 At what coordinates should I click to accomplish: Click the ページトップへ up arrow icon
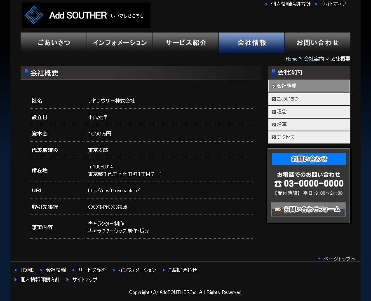[319, 259]
